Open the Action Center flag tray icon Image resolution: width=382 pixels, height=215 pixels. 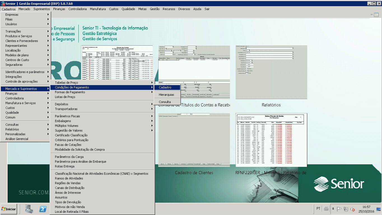[x=339, y=209]
